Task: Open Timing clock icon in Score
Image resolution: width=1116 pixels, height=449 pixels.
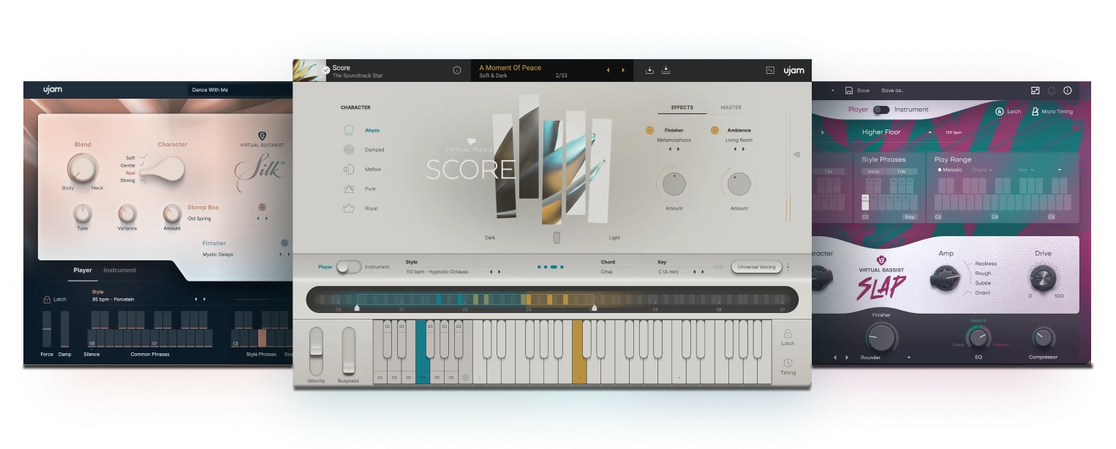Action: pyautogui.click(x=788, y=363)
